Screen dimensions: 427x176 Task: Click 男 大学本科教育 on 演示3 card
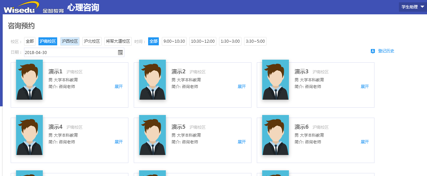309,80
